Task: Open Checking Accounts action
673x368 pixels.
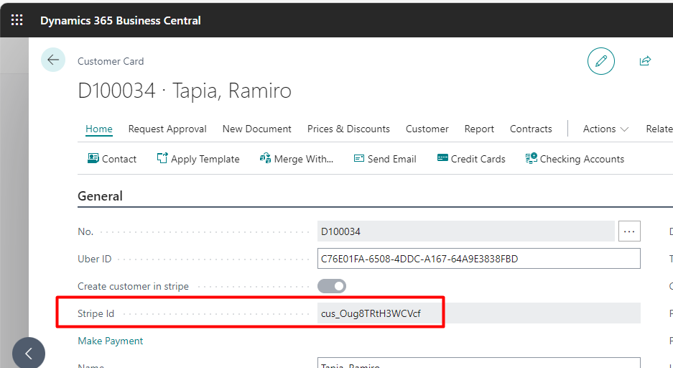Action: [x=575, y=159]
